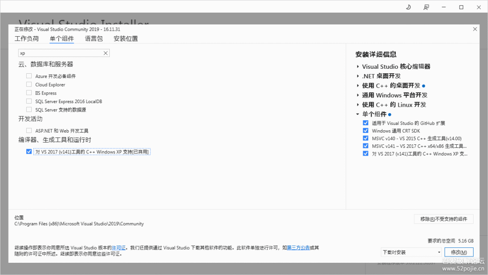Uncheck XP support in install details panel
Image resolution: width=488 pixels, height=275 pixels.
click(x=366, y=153)
